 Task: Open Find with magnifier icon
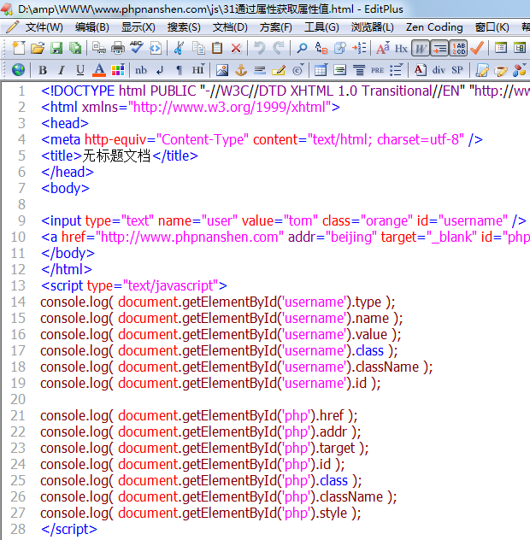[x=302, y=48]
